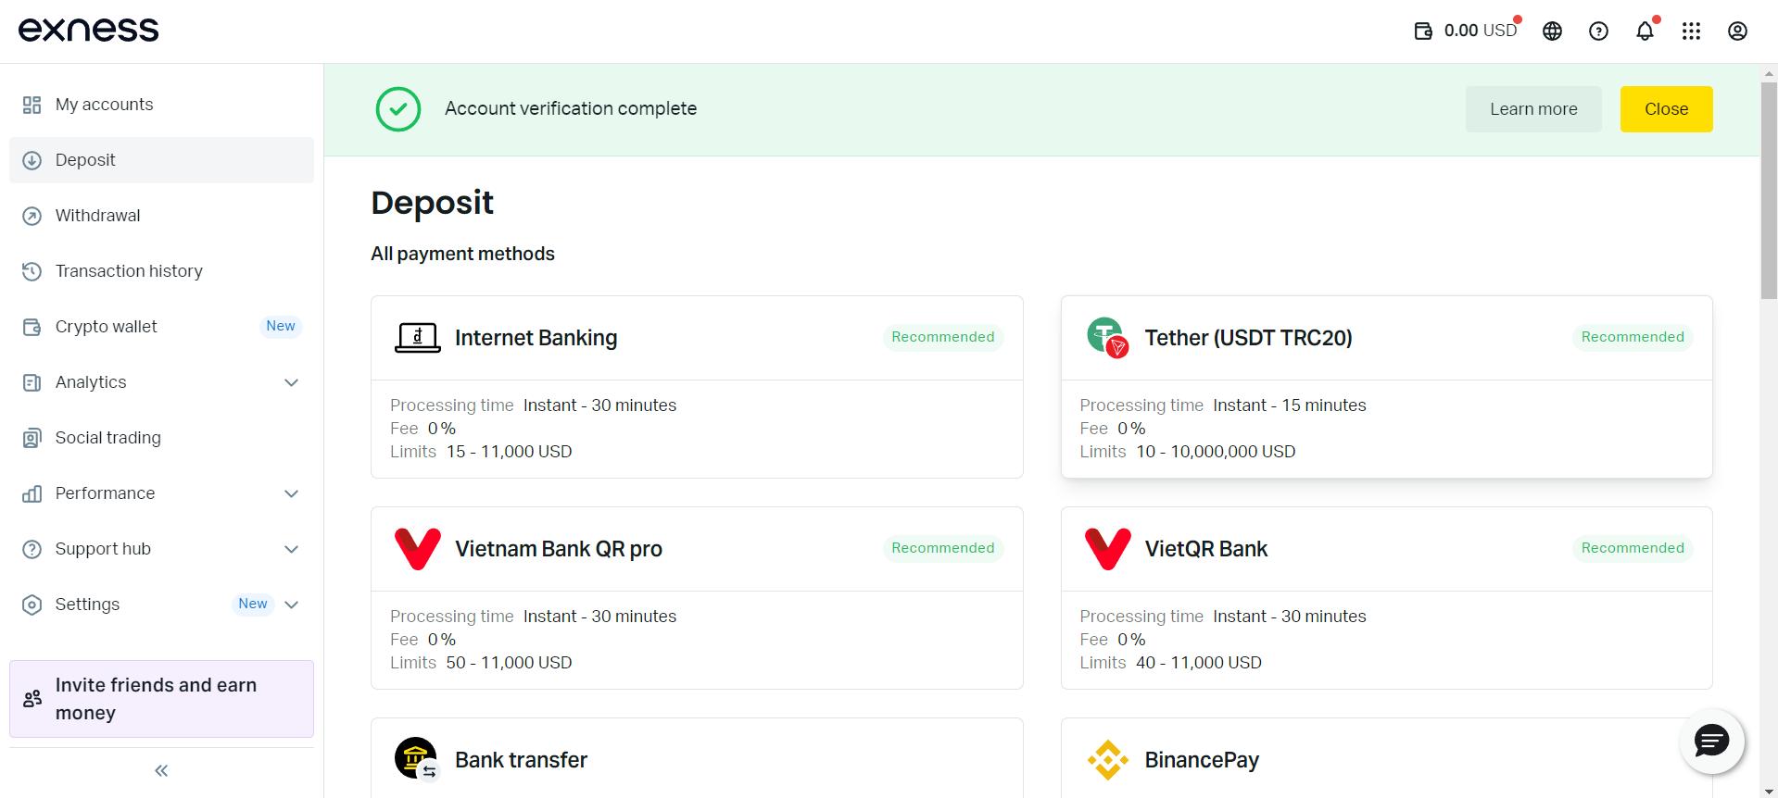Choose Internet Banking payment method
Screen dimensions: 1778x798
[697, 387]
